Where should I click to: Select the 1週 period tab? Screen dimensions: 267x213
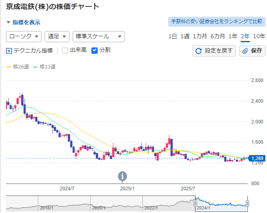pos(185,36)
